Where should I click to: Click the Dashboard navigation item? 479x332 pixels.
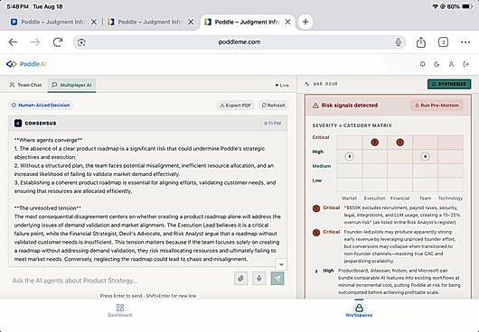coord(119,310)
